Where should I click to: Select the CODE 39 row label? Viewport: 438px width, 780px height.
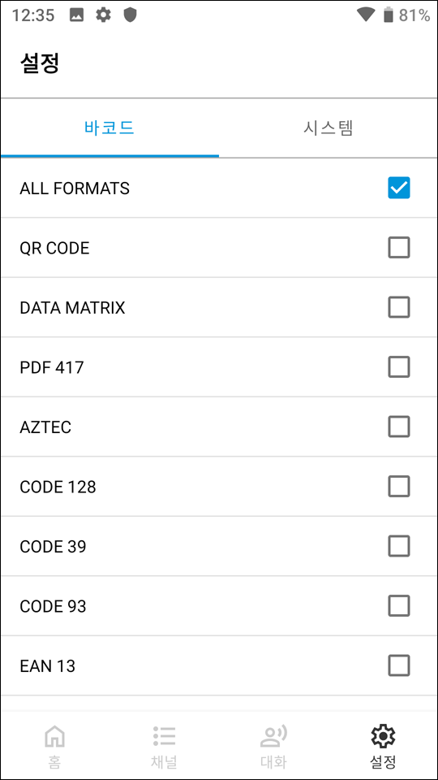tap(54, 547)
